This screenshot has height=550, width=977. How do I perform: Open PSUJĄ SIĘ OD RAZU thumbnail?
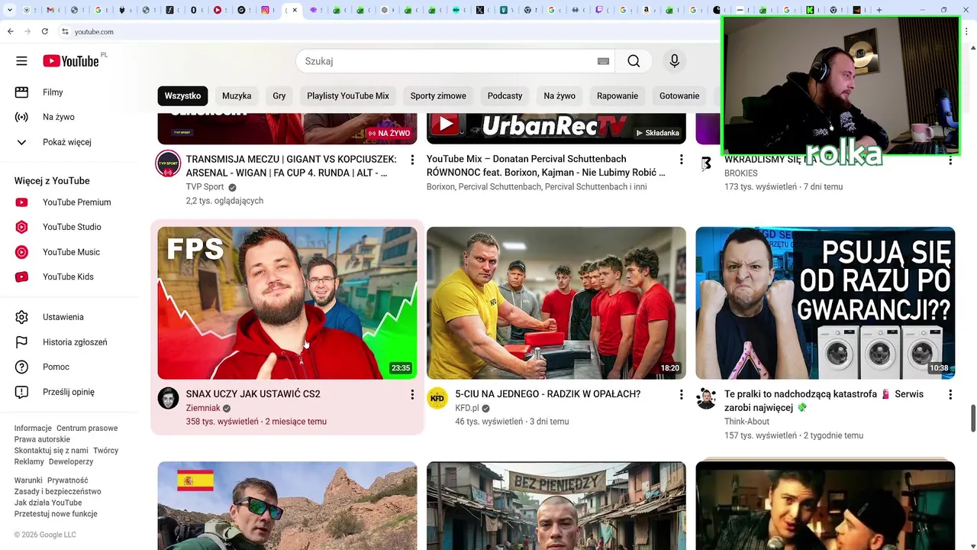[x=825, y=302]
